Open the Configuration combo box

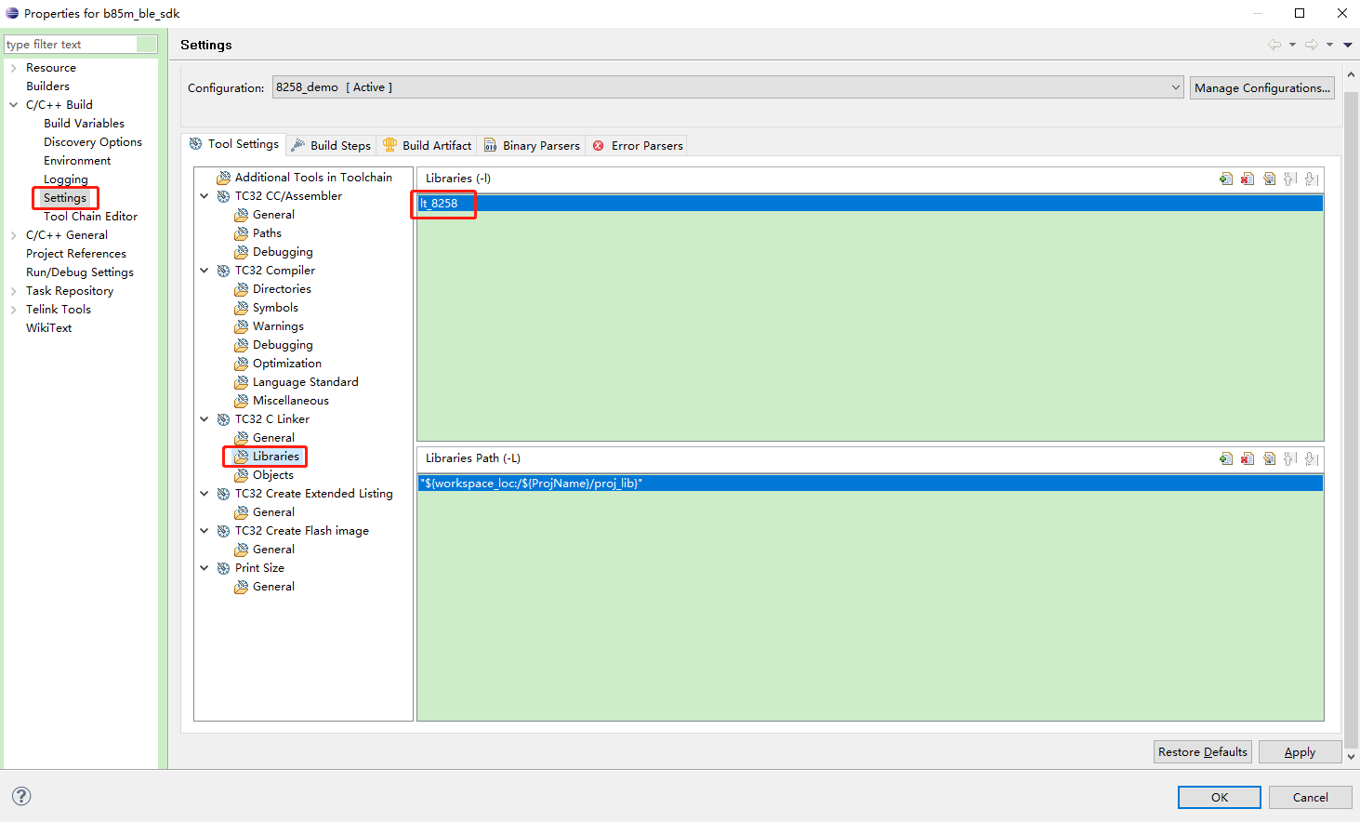728,87
